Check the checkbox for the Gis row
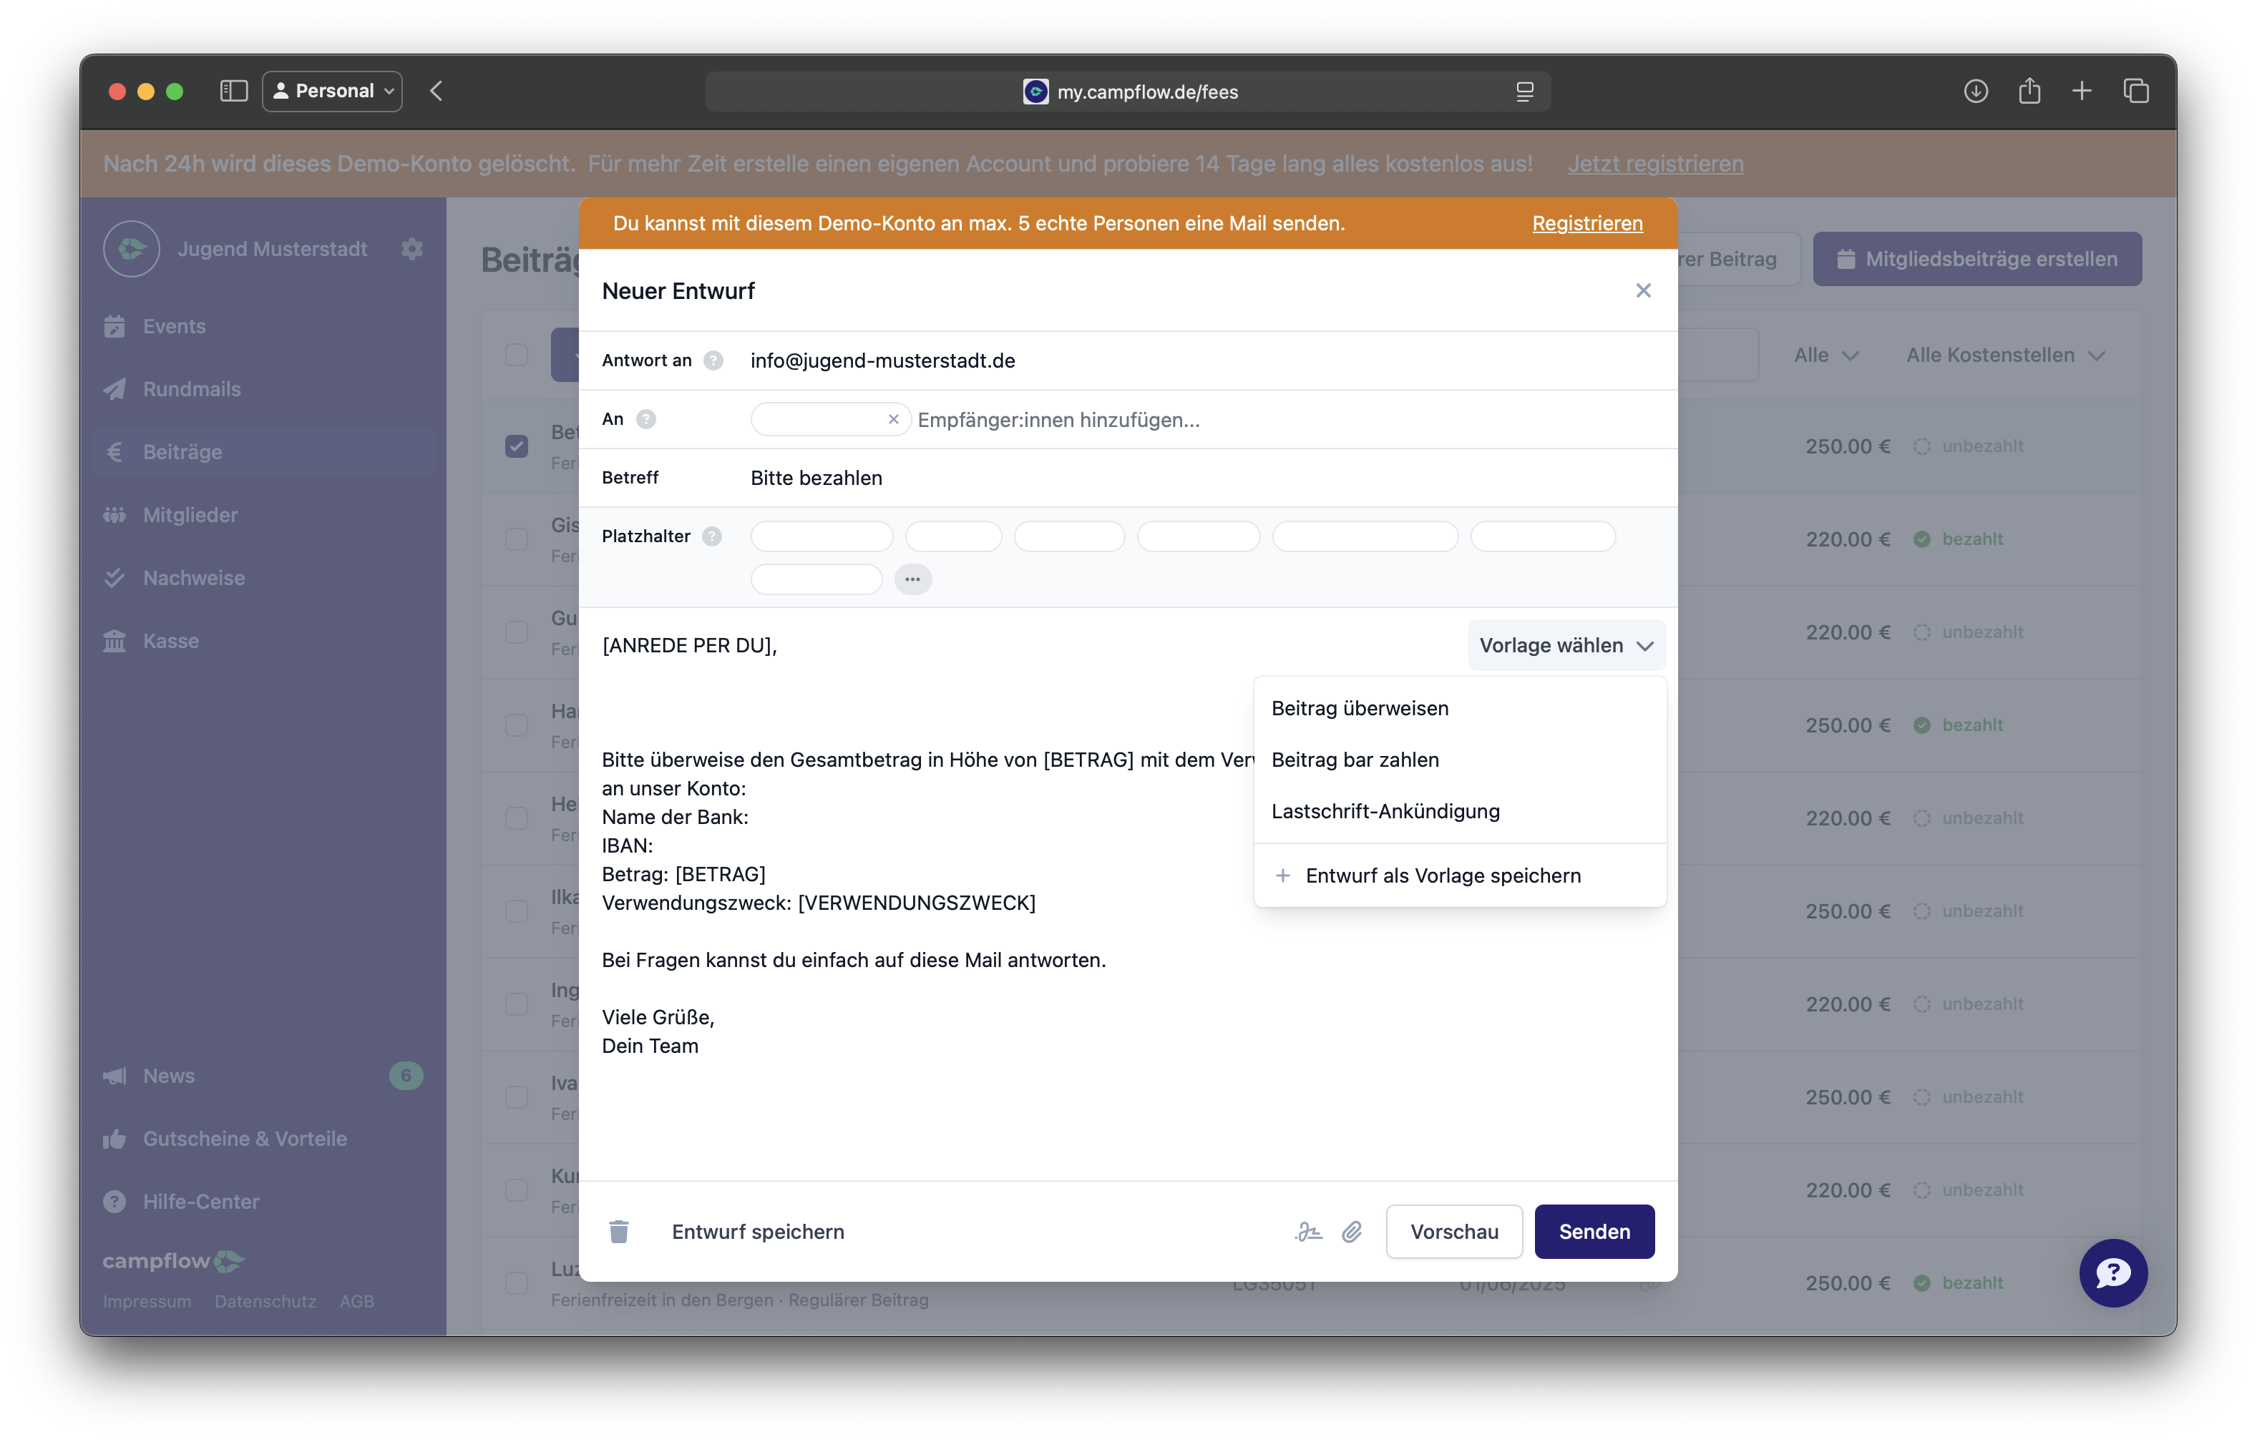2257x1442 pixels. 517,539
